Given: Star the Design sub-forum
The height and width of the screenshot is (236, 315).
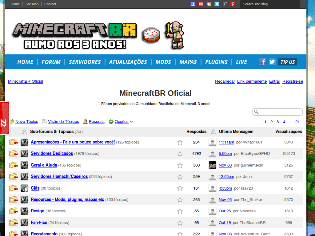Looking at the screenshot, I should [180, 211].
